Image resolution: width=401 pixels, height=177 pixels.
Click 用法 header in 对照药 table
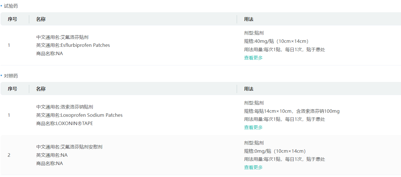(x=249, y=89)
